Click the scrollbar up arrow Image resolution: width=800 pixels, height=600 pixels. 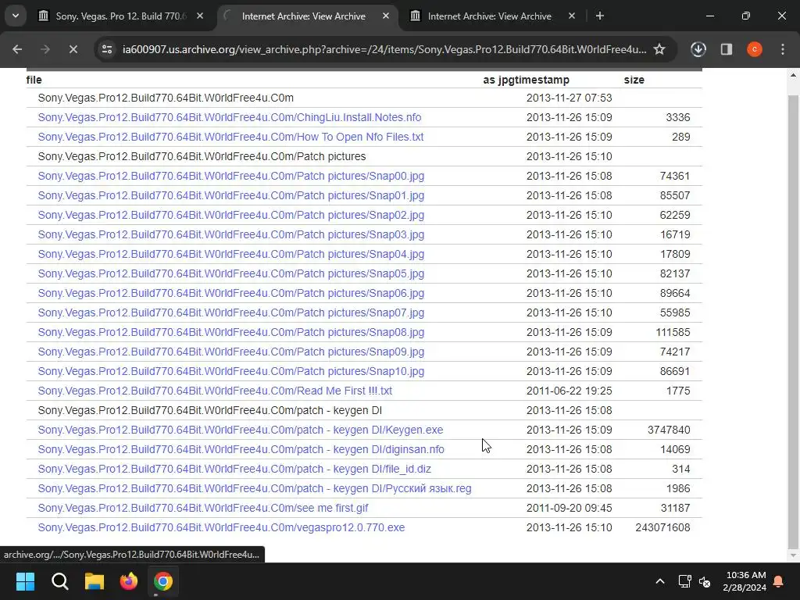793,75
